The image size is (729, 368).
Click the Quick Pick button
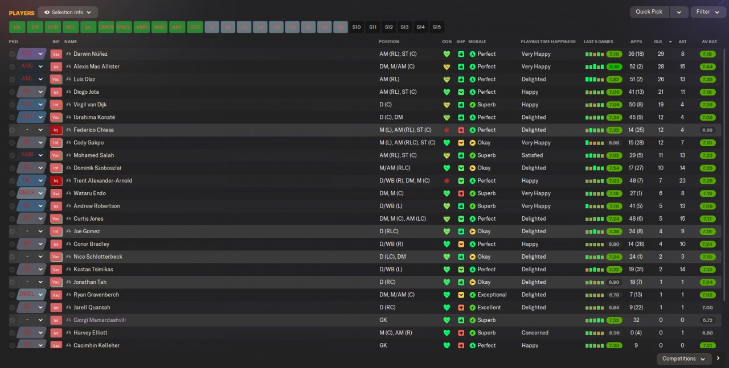point(649,12)
